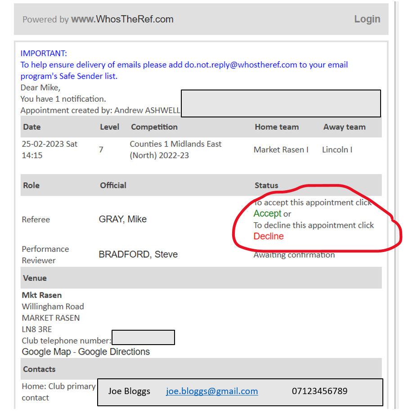Click contact phone number 07123456789
Image resolution: width=413 pixels, height=413 pixels.
coord(319,391)
